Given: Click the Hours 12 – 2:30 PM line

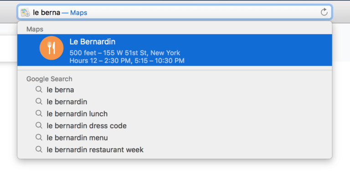Looking at the screenshot, I should tap(127, 61).
